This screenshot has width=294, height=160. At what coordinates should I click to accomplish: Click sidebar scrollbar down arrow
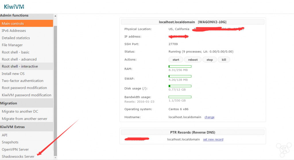(55, 158)
